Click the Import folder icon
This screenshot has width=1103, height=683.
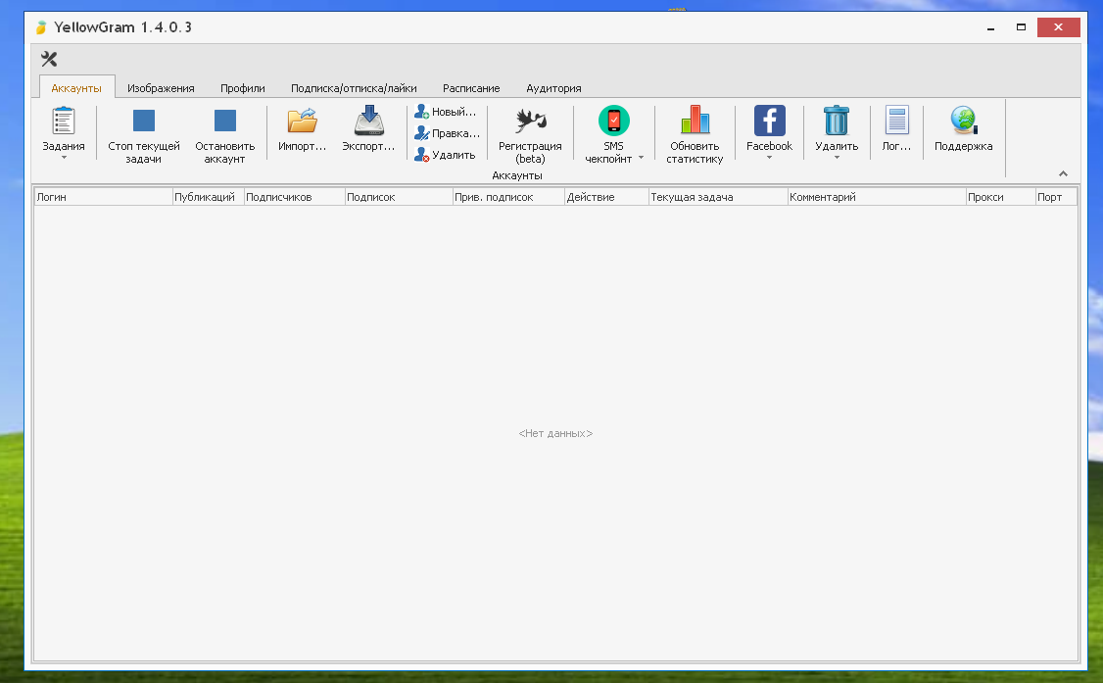302,121
